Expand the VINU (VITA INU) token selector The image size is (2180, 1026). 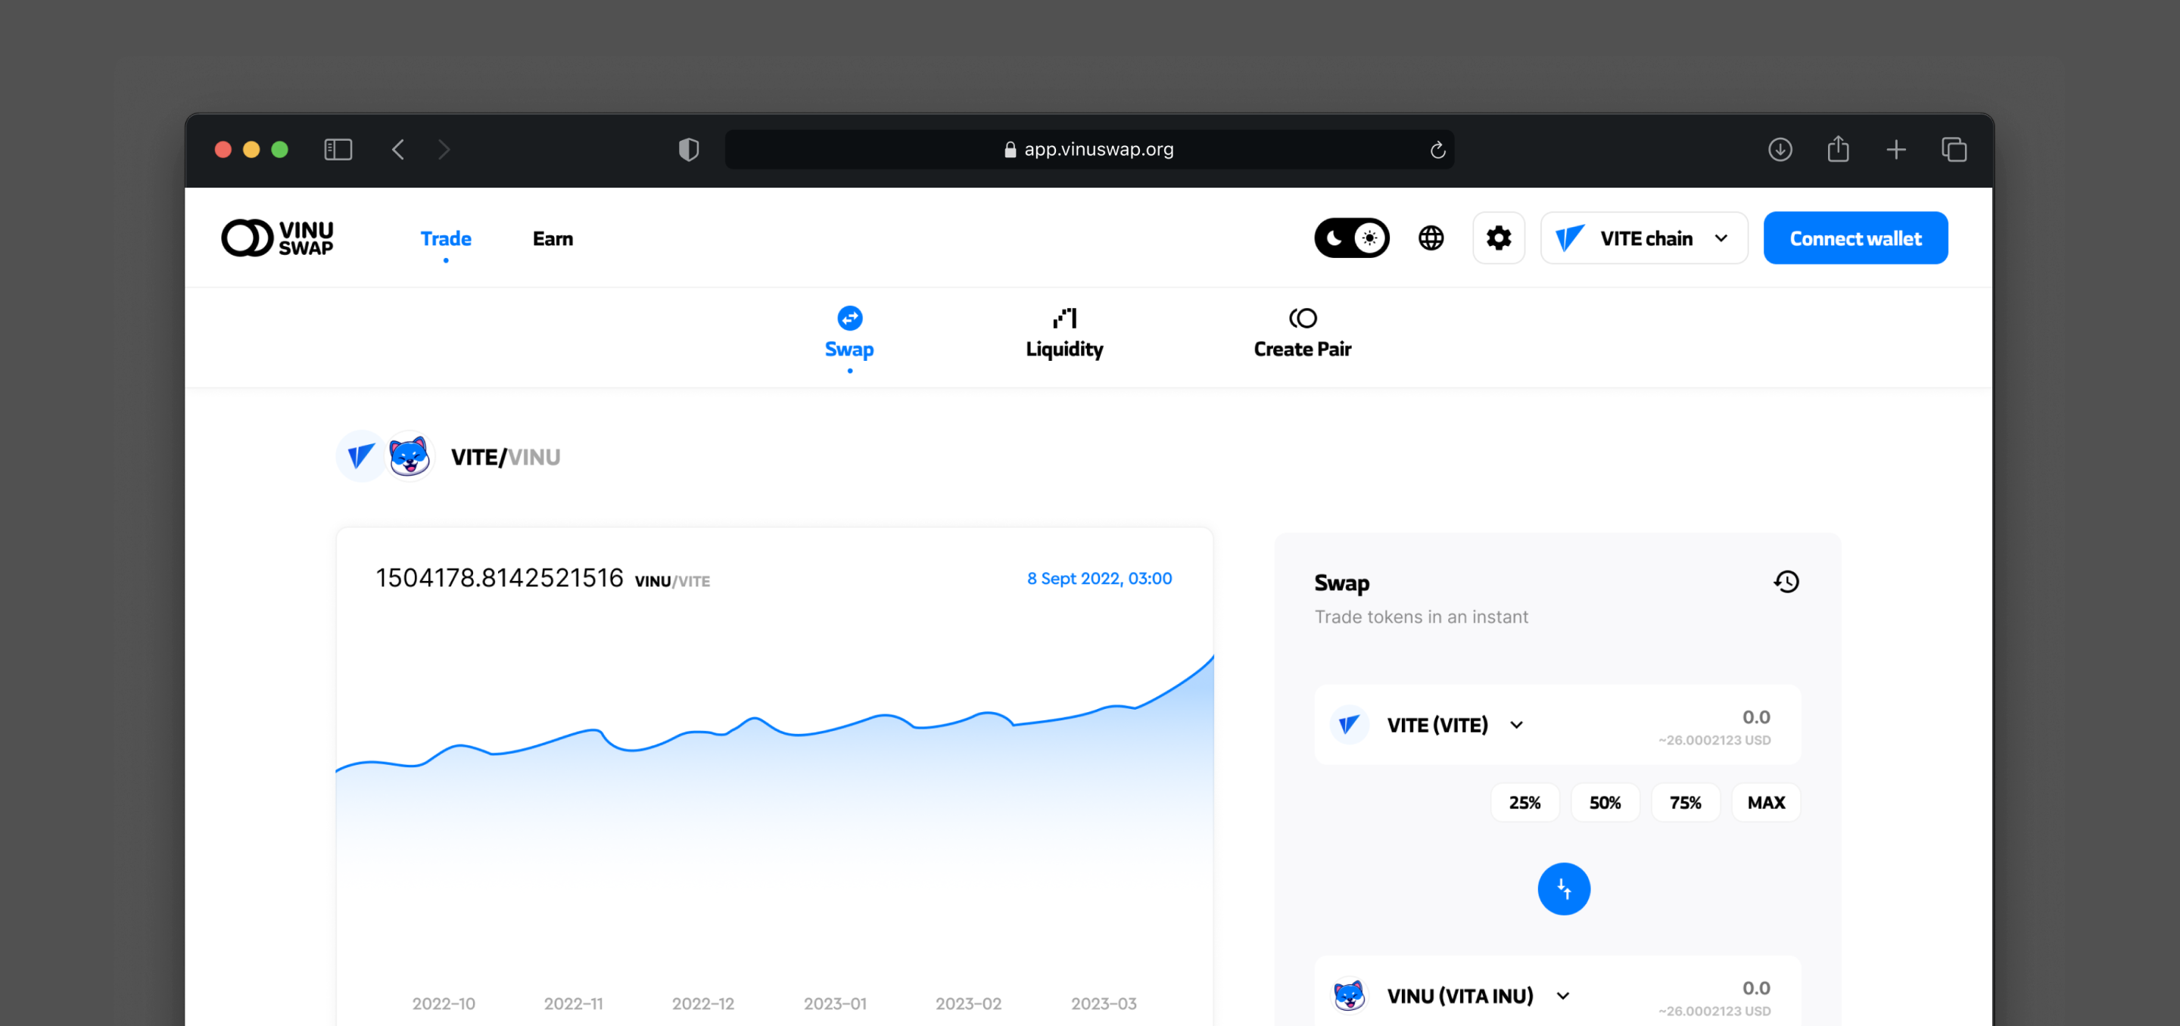tap(1478, 996)
